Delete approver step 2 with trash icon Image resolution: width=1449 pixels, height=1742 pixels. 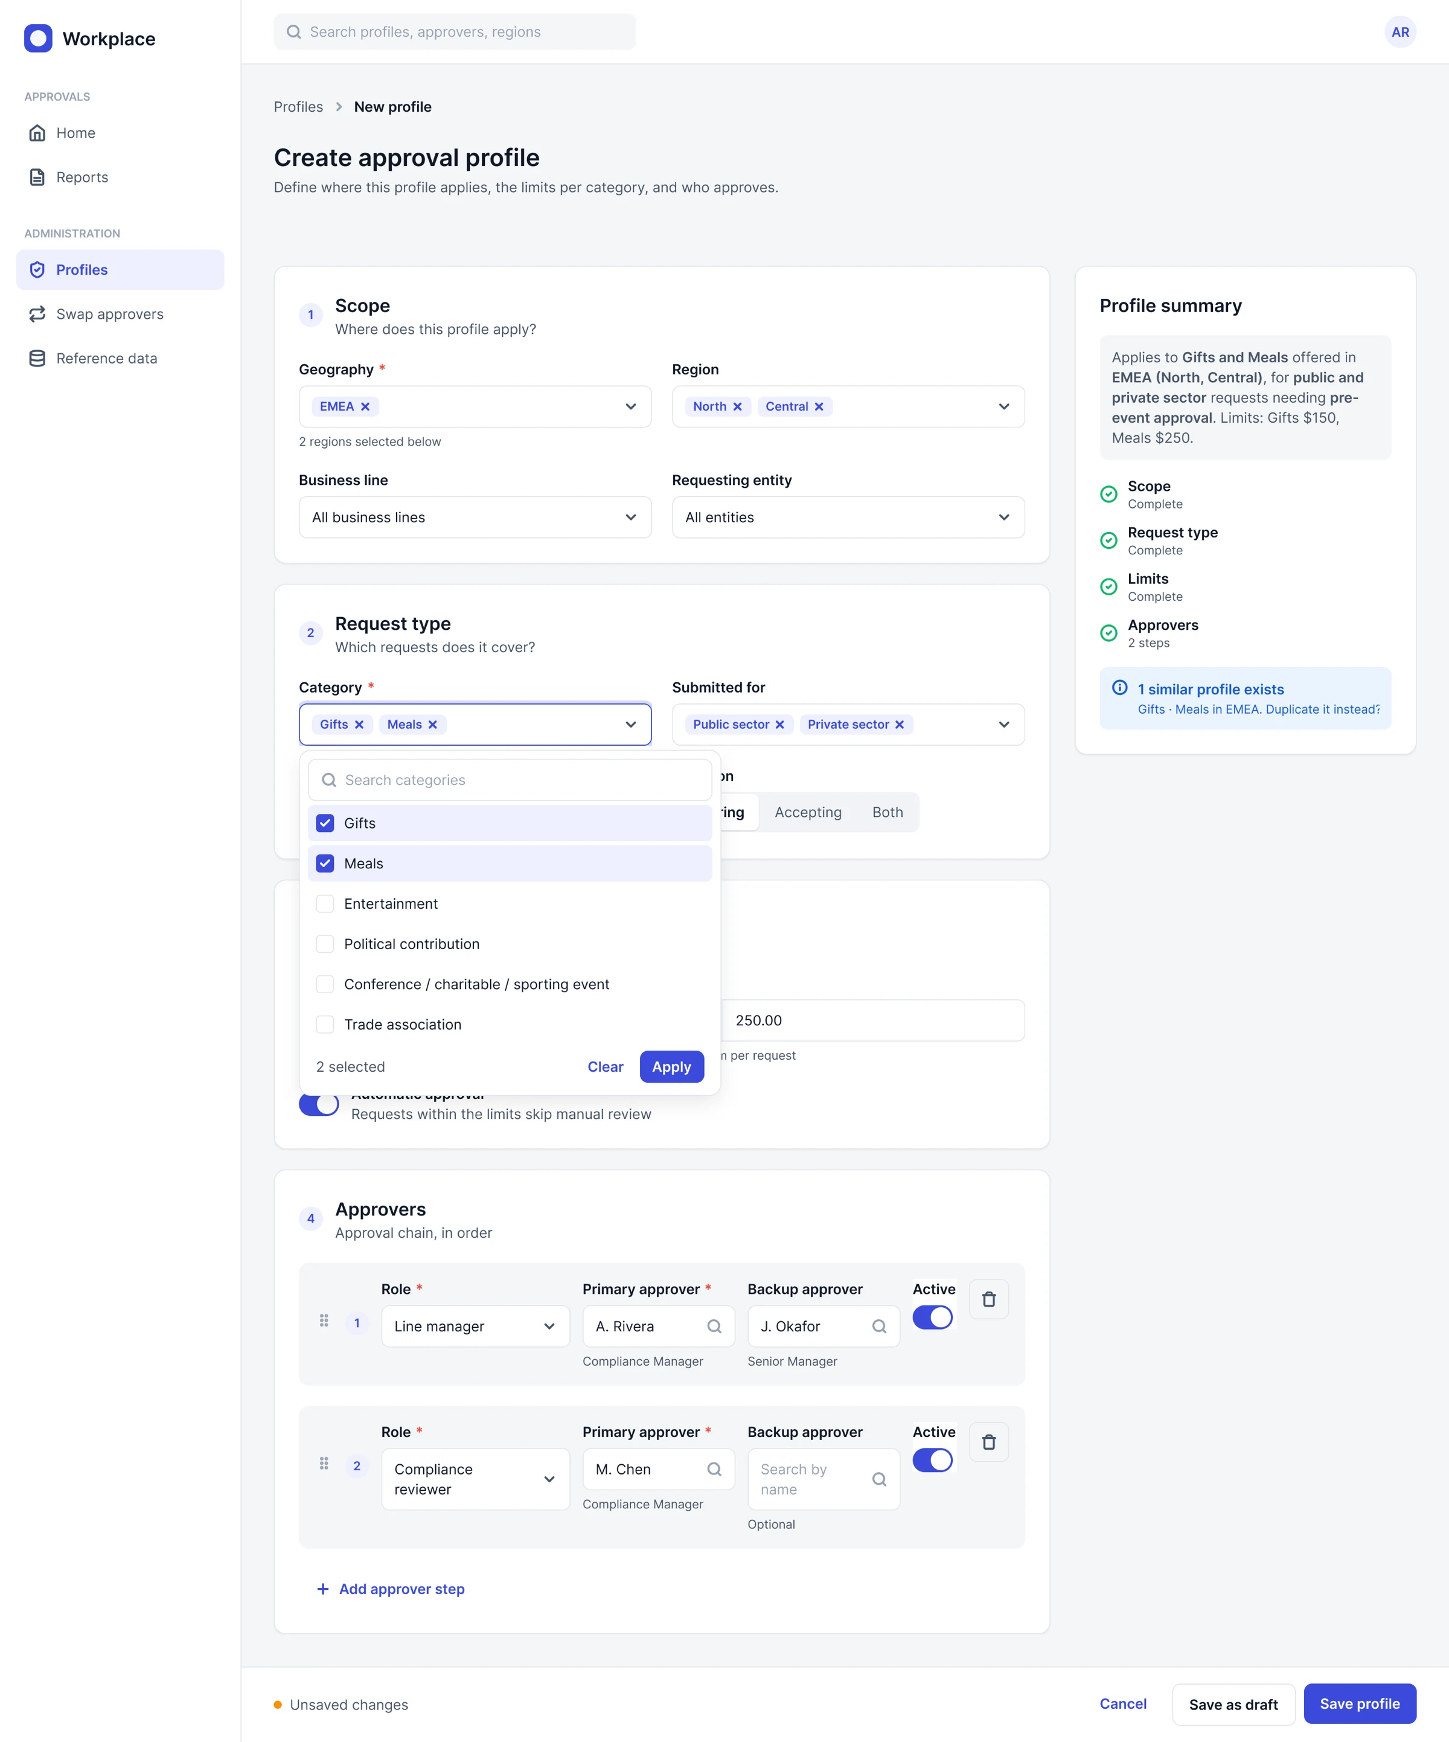pos(989,1442)
